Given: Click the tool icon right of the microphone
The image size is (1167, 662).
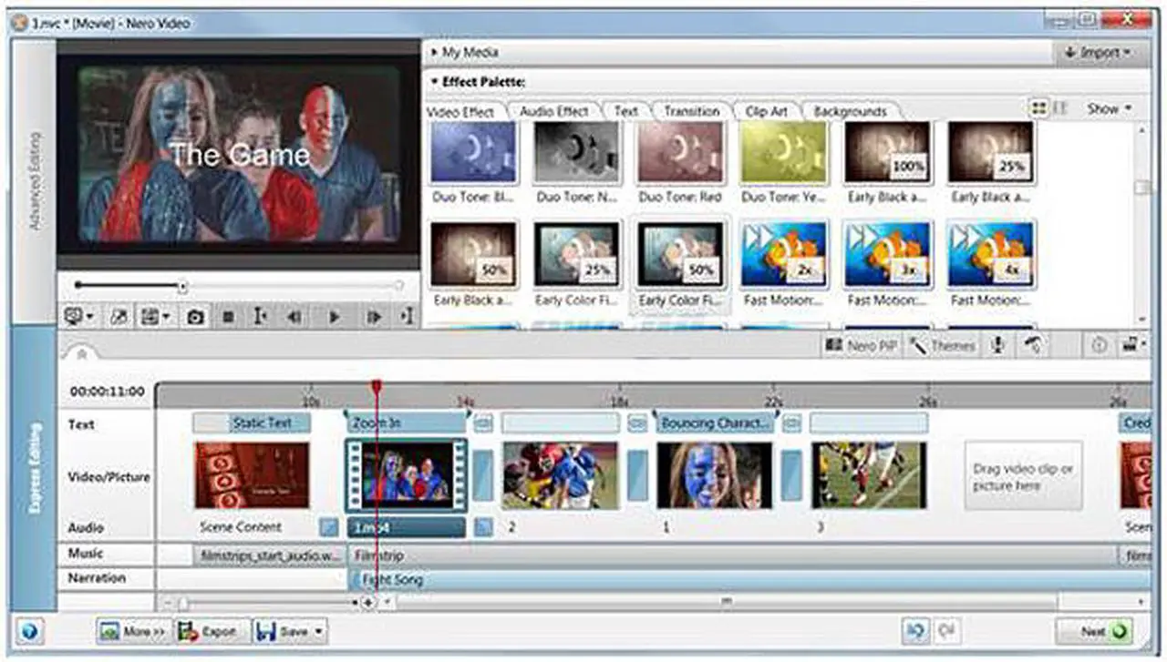Looking at the screenshot, I should tap(1034, 346).
